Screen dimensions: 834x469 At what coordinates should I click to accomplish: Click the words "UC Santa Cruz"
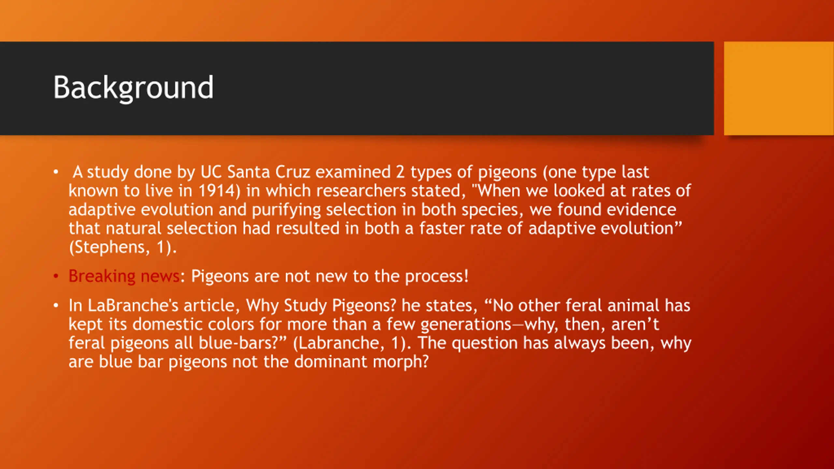click(x=255, y=172)
